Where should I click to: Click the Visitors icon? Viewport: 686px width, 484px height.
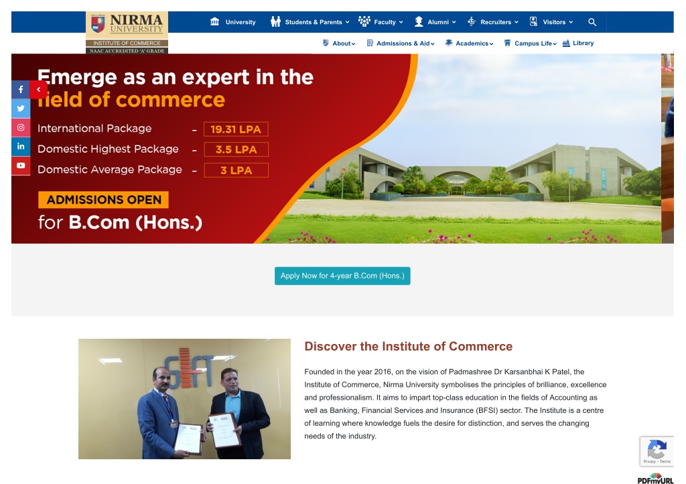(x=533, y=21)
